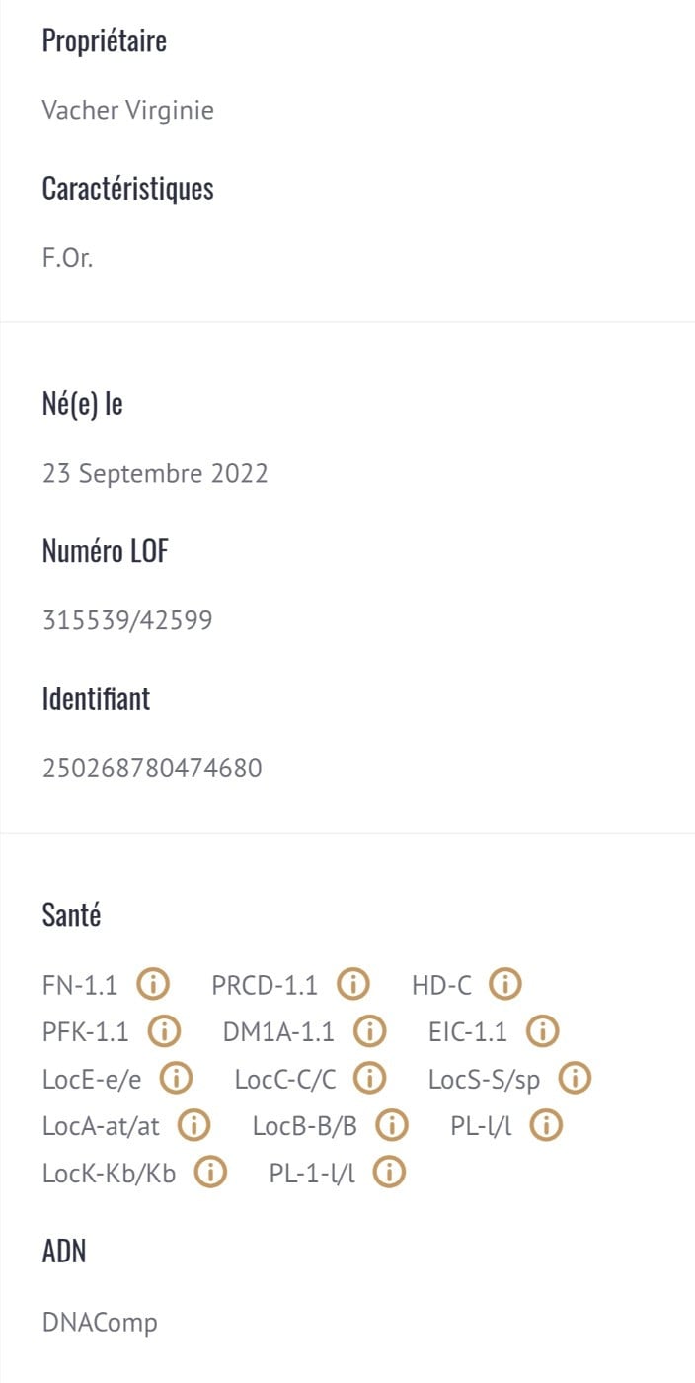Click the info icon beside HD-C
This screenshot has width=695, height=1383.
pos(505,984)
